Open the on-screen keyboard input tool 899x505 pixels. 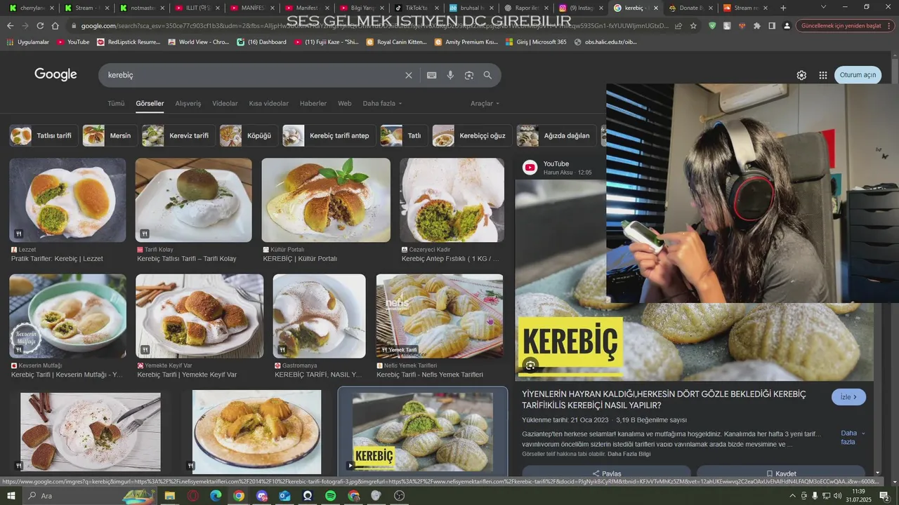click(x=431, y=75)
